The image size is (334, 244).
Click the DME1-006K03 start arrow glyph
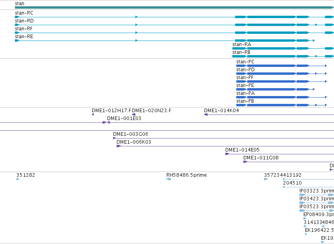[119, 146]
